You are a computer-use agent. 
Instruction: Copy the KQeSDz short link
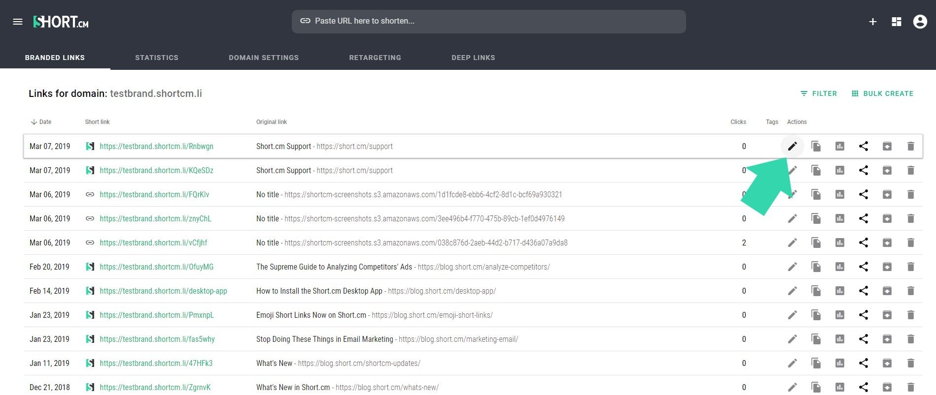pyautogui.click(x=816, y=170)
